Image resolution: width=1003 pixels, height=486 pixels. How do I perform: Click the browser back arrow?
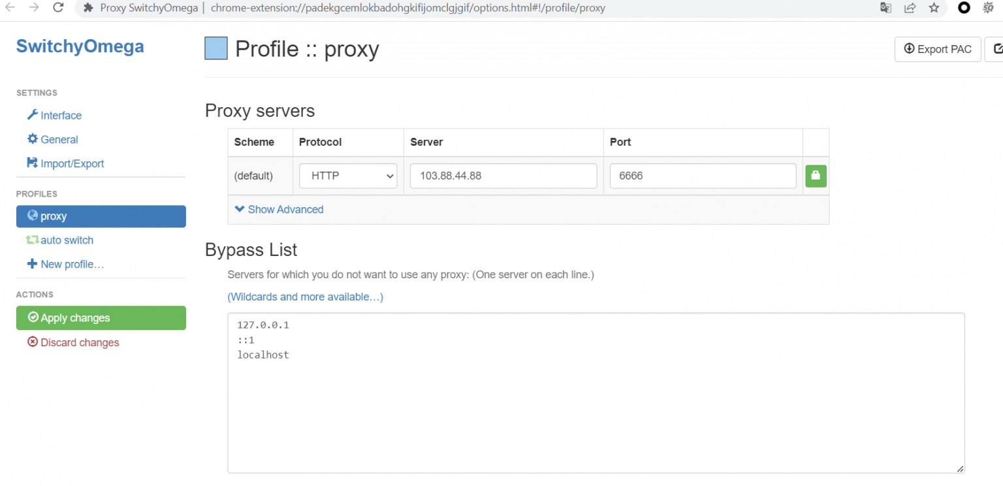(10, 8)
